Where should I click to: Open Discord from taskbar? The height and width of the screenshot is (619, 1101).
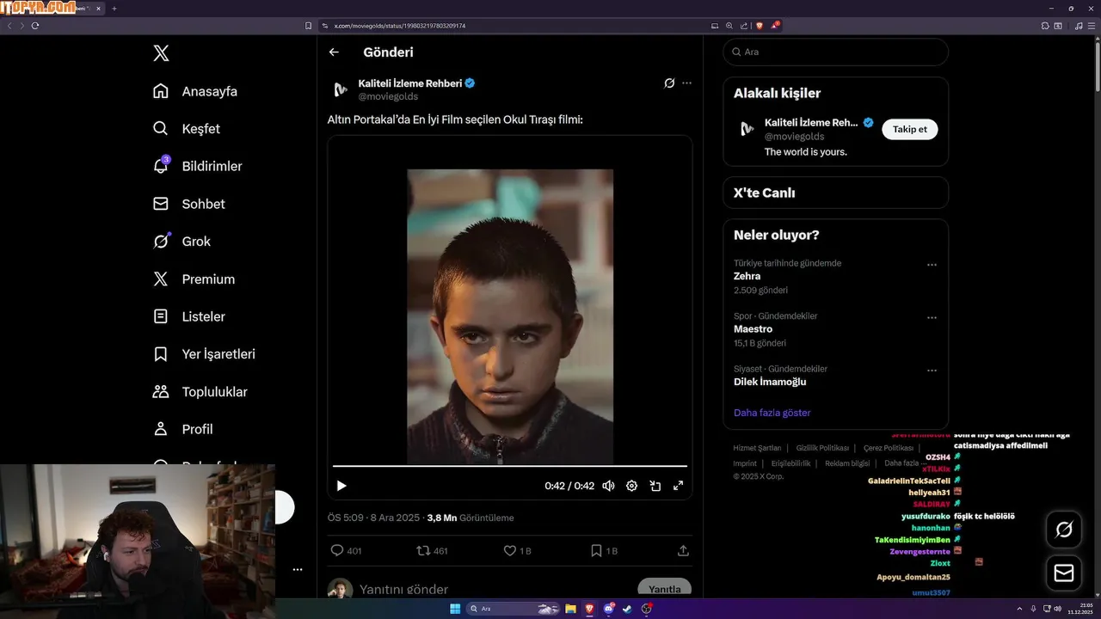click(x=609, y=609)
